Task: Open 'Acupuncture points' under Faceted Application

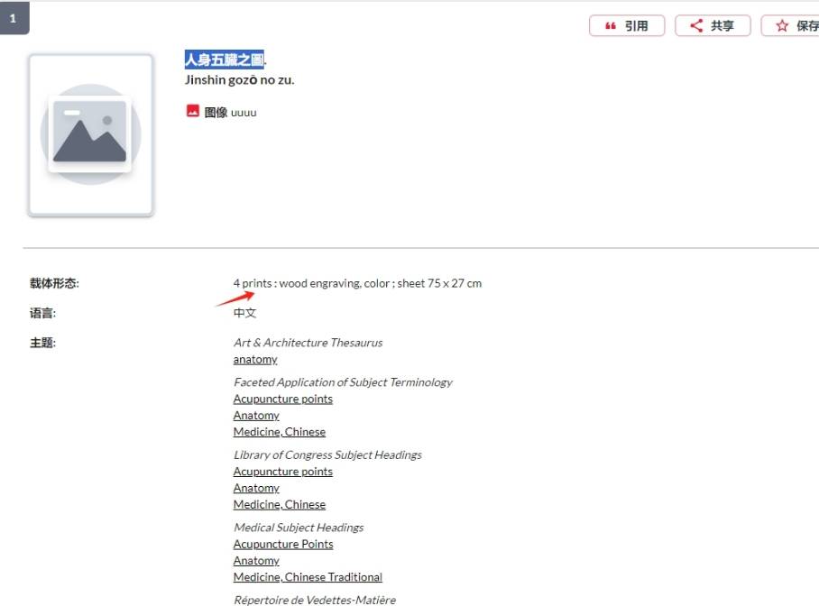Action: pyautogui.click(x=283, y=399)
